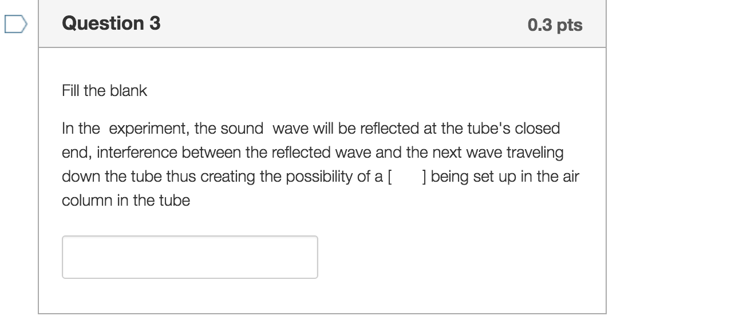This screenshot has height=336, width=743.
Task: Click the Fill the blank heading
Action: coord(104,90)
